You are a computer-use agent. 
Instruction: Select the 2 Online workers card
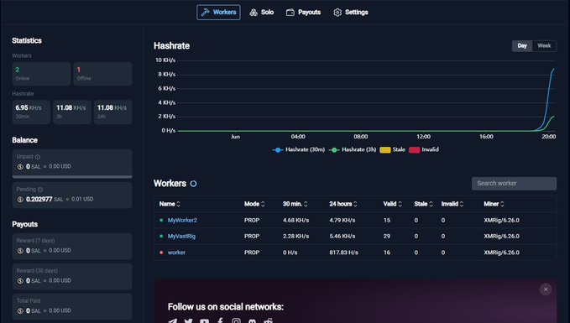[41, 74]
